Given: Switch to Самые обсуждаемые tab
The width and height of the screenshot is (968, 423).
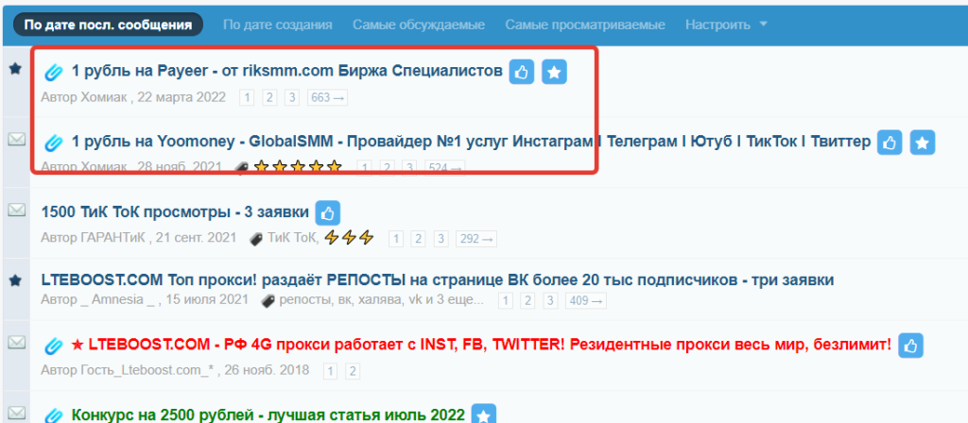Looking at the screenshot, I should tap(419, 25).
